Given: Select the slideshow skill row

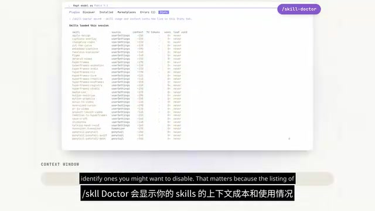Looking at the screenshot, I should [x=127, y=122].
